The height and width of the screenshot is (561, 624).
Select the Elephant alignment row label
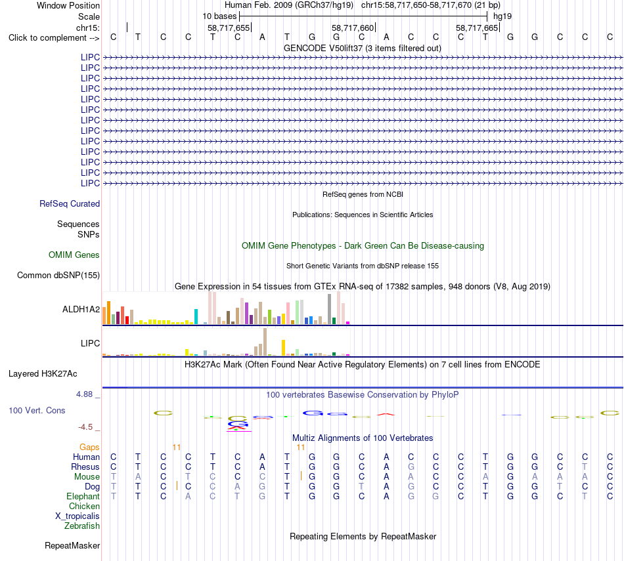(83, 496)
